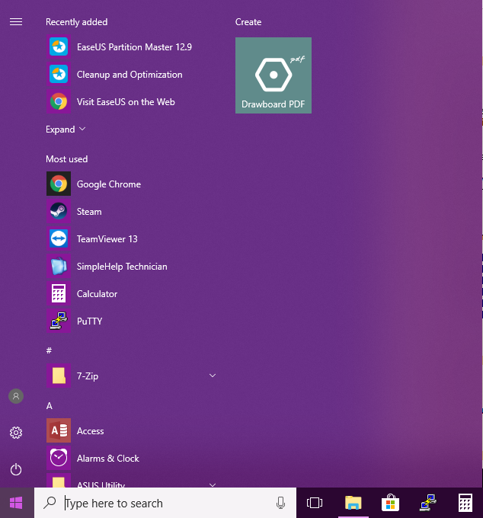483x518 pixels.
Task: Click the Power icon in Start sidebar
Action: (16, 469)
